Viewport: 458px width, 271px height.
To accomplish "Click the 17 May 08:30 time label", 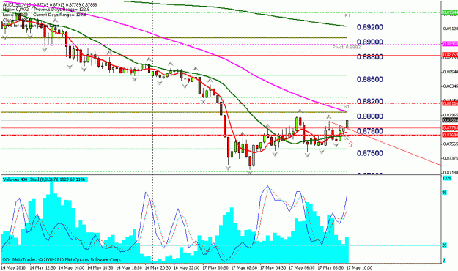I will [330, 267].
